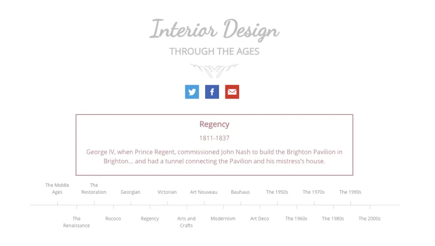Image resolution: width=435 pixels, height=246 pixels.
Task: Share the page via Facebook icon
Action: (212, 92)
